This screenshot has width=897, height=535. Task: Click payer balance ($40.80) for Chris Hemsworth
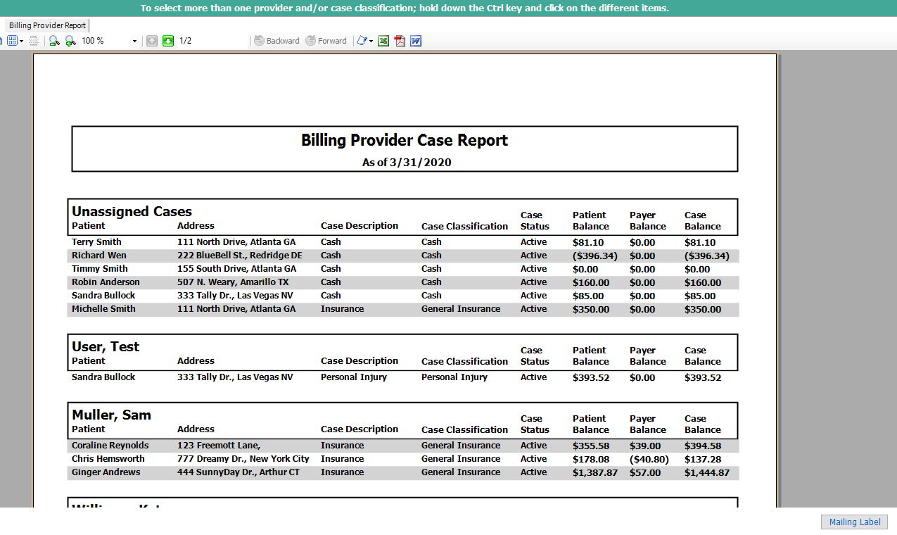point(649,459)
